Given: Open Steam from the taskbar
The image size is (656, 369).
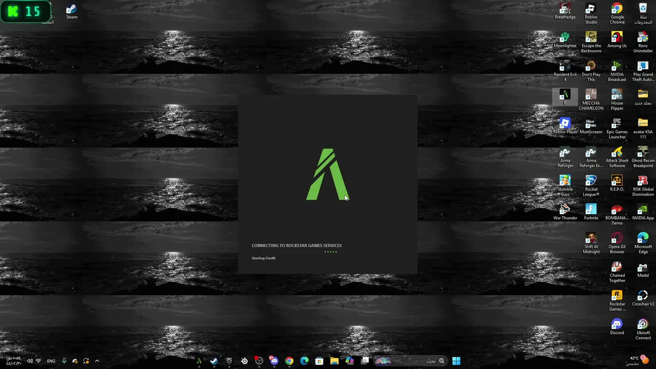Looking at the screenshot, I should [x=214, y=361].
